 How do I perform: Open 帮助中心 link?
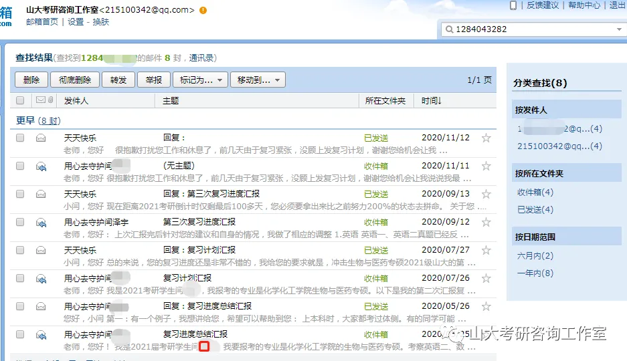[584, 5]
